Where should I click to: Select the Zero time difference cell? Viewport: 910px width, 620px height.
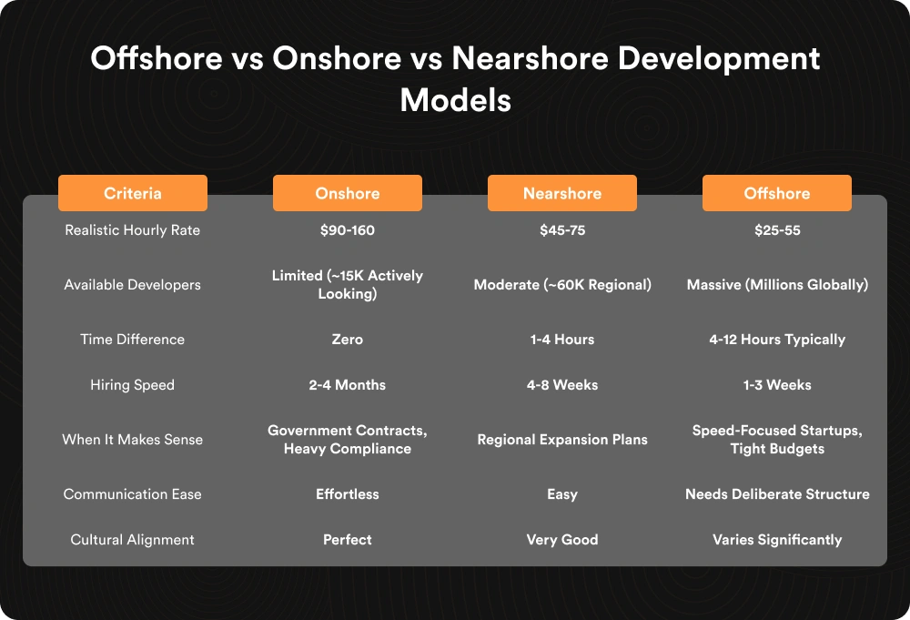[347, 339]
